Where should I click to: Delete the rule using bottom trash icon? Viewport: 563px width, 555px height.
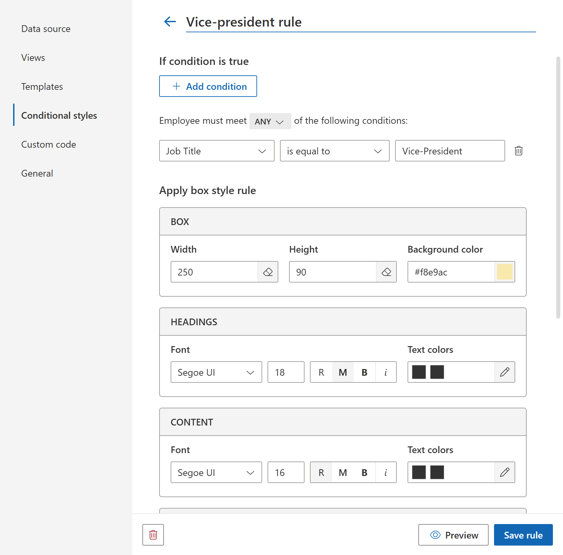(x=153, y=535)
